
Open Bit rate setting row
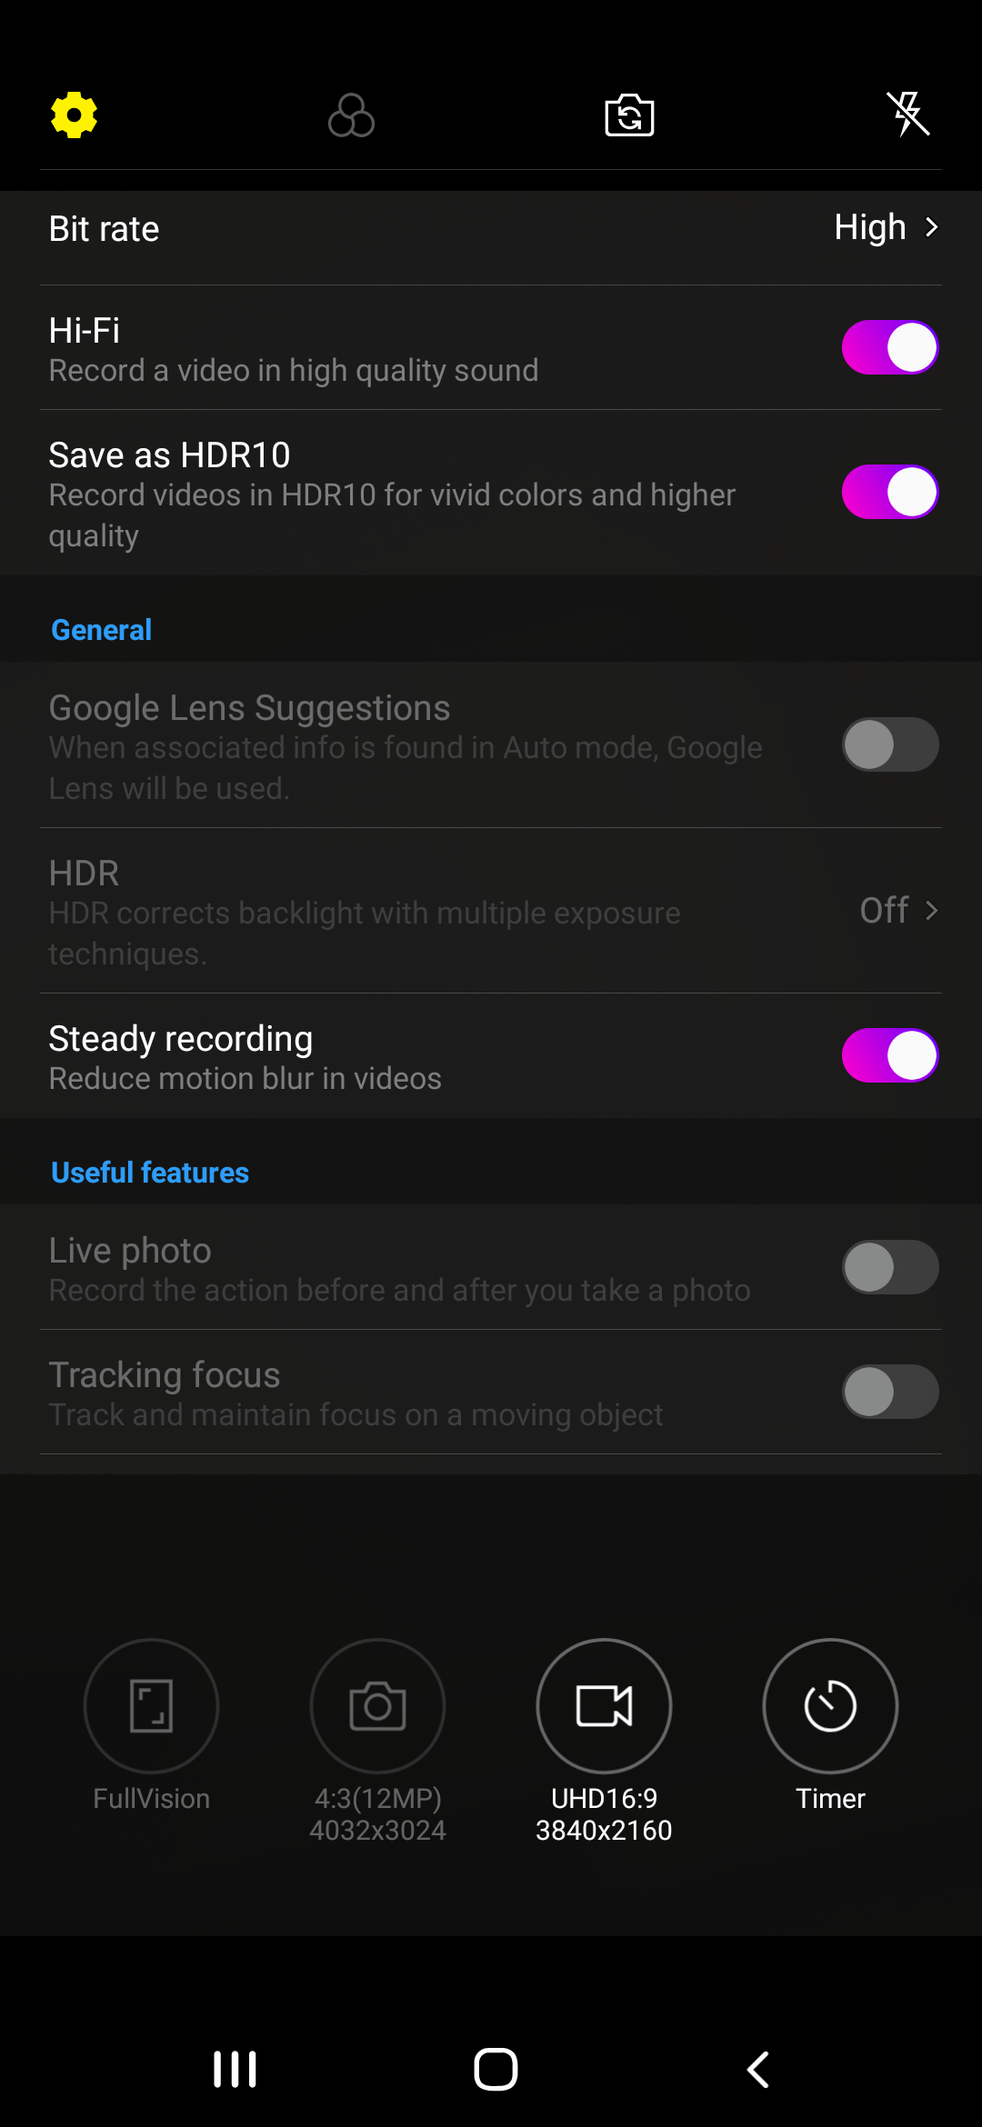pos(491,228)
